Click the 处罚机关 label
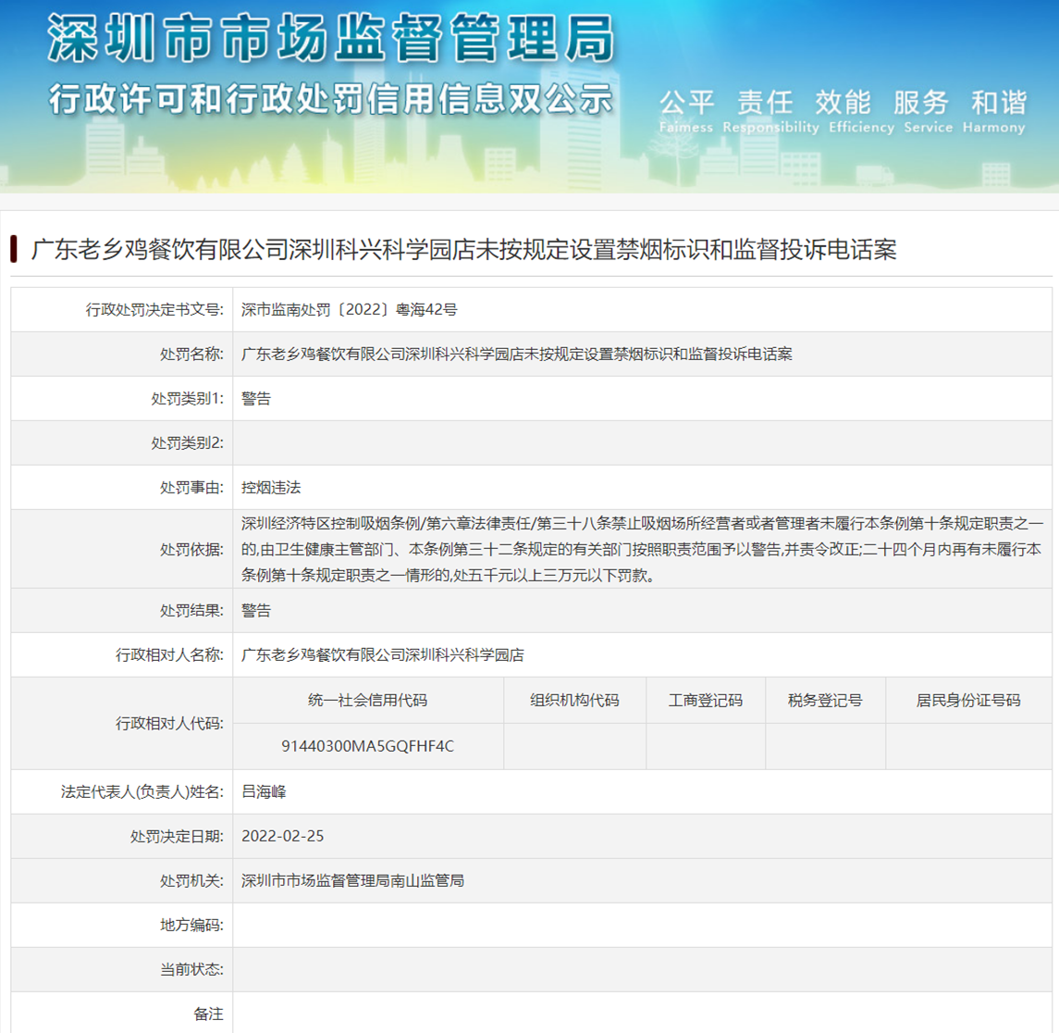 click(191, 881)
